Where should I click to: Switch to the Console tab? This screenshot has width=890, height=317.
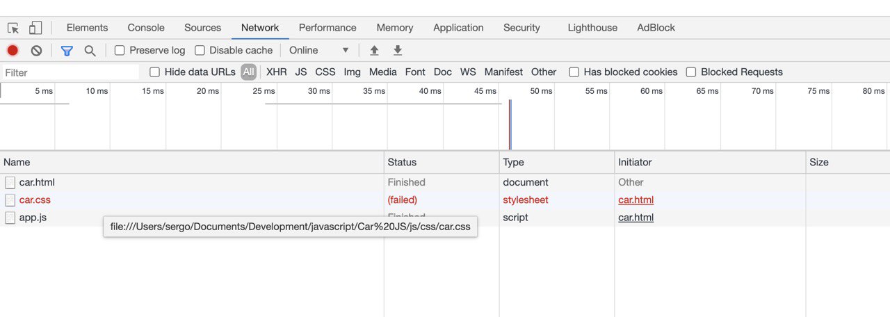pyautogui.click(x=146, y=28)
